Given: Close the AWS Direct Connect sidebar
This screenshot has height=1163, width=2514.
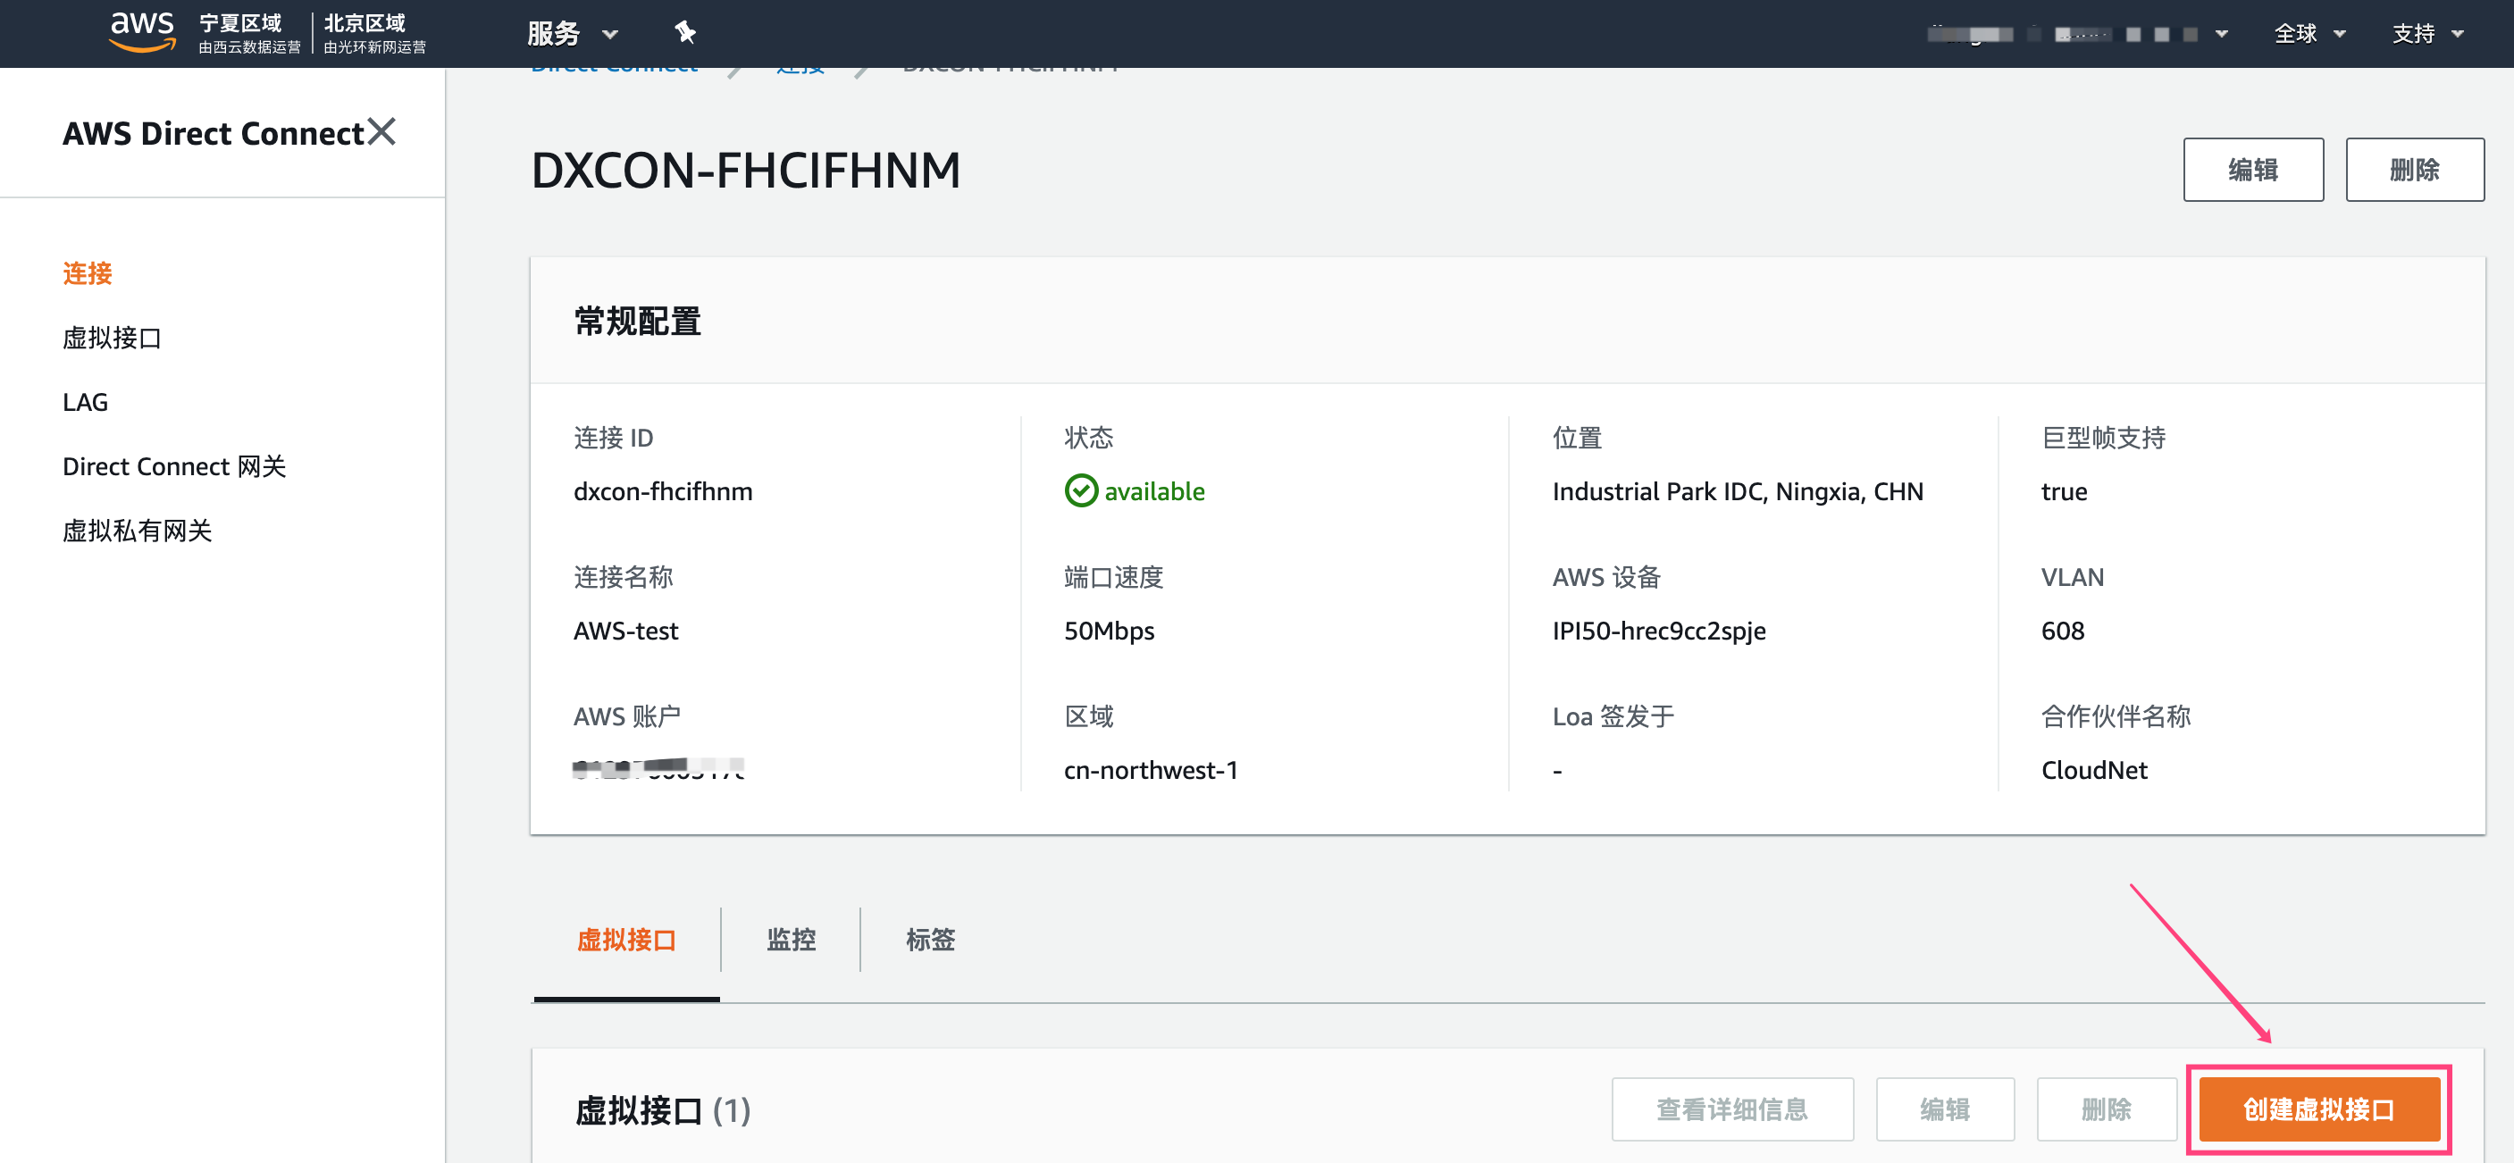Looking at the screenshot, I should point(381,131).
